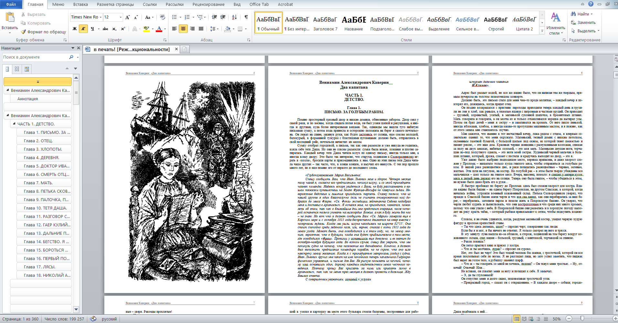Open the Рецензирование (Review) ribbon tab
Screen dimensions: 618x323
(x=208, y=4)
